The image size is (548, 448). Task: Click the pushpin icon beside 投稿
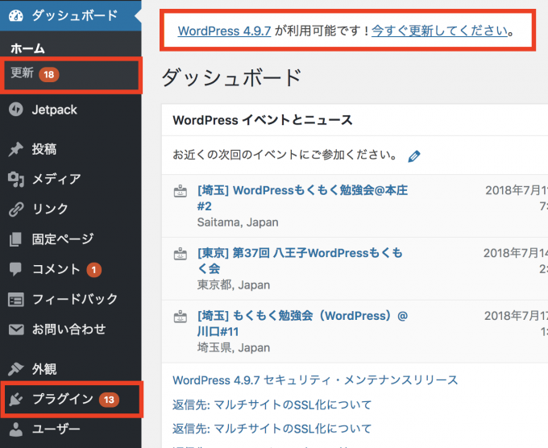16,150
